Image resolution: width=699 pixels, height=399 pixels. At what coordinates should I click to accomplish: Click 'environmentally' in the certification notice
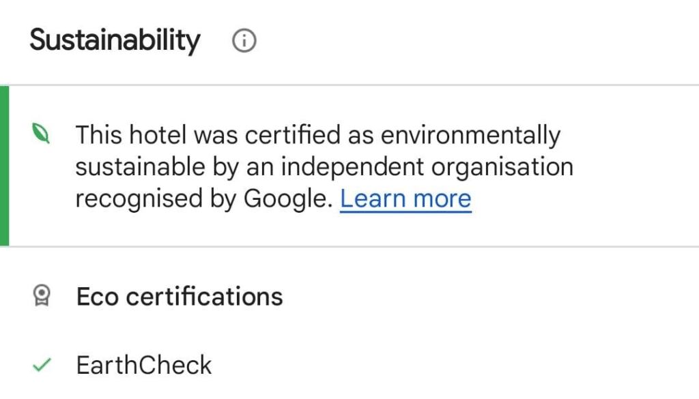(471, 135)
